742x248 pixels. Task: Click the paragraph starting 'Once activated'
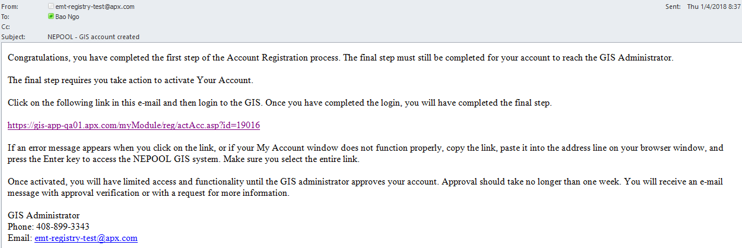[368, 187]
